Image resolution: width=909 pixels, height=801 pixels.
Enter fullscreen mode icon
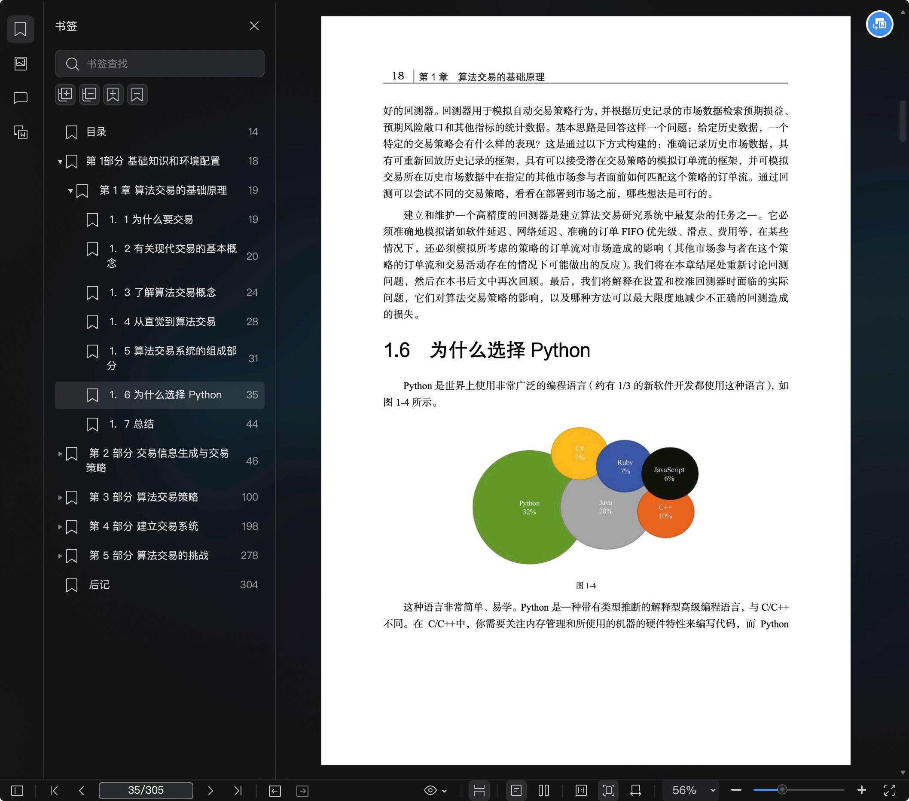click(x=889, y=790)
